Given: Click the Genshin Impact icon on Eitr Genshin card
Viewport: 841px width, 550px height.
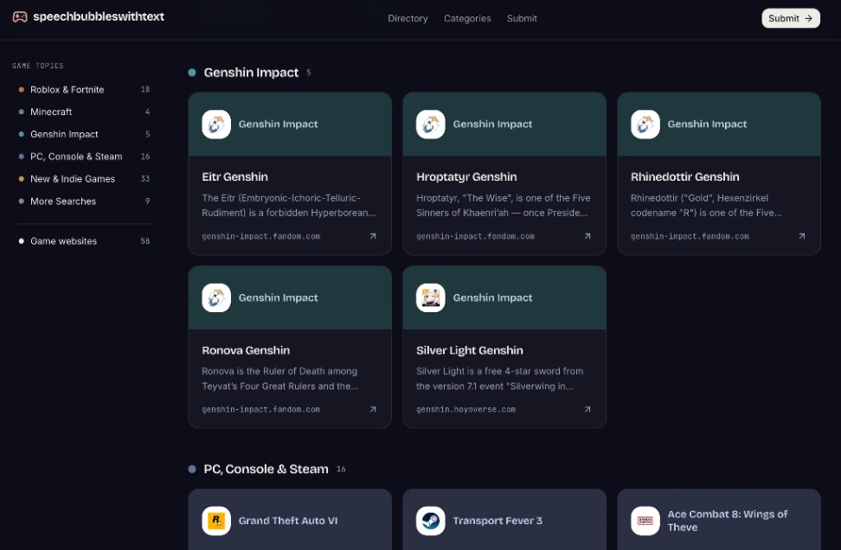Looking at the screenshot, I should 216,125.
